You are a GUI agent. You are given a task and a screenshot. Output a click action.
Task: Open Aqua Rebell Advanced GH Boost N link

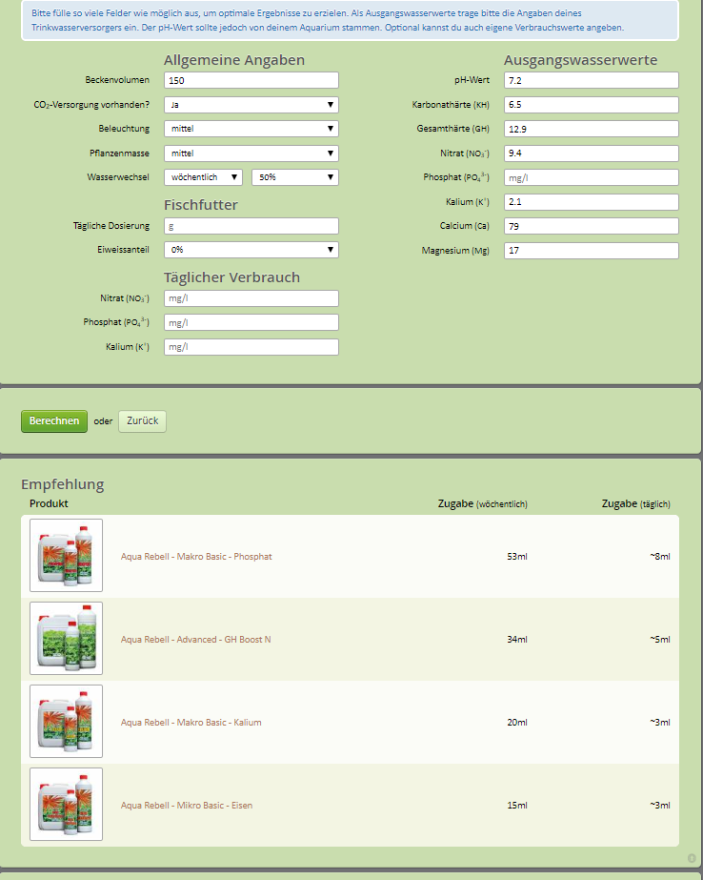tap(195, 640)
